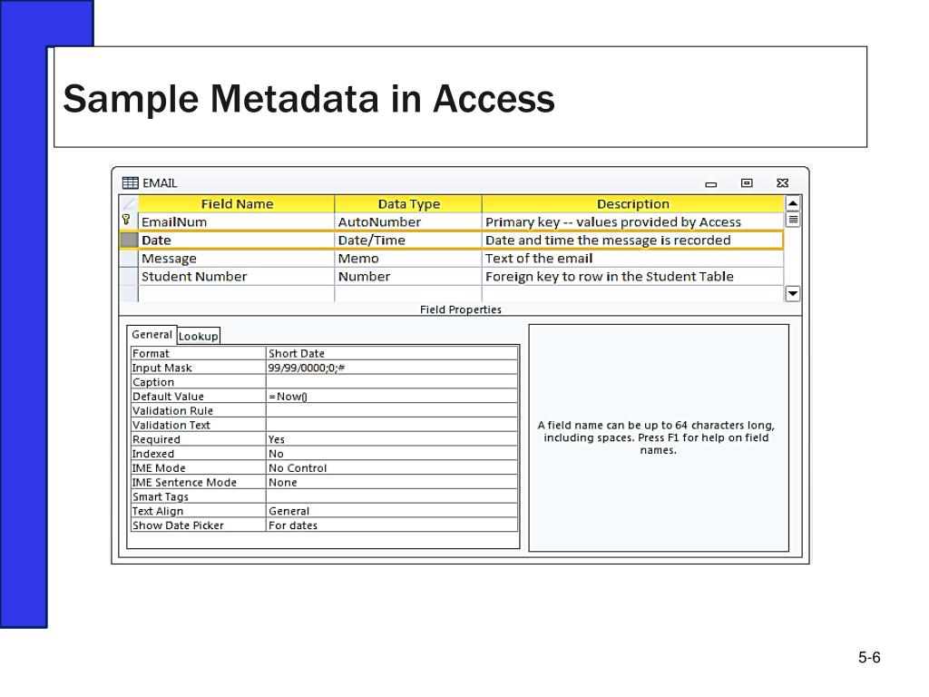This screenshot has height=697, width=929.
Task: Click the field grid scroll down arrow
Action: pyautogui.click(x=793, y=293)
